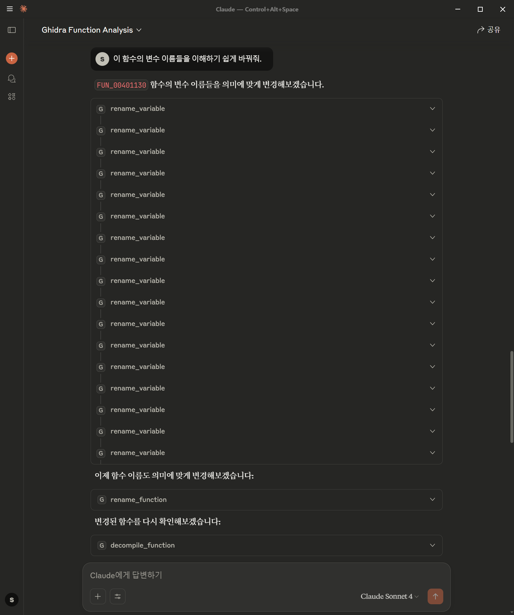Expand the decompile_function tool call
The height and width of the screenshot is (615, 514).
(266, 545)
